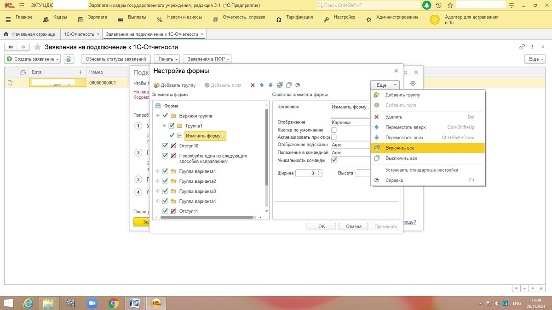Click the green icon next to Создать заявление
This screenshot has width=552, height=310.
(69, 59)
